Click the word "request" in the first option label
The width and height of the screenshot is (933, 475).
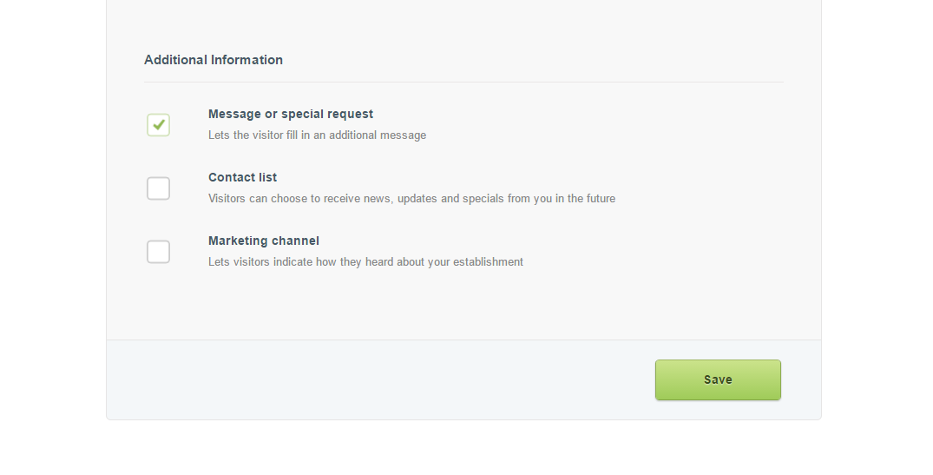(351, 114)
